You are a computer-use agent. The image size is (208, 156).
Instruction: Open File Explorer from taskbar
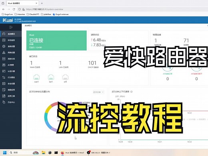[x=44, y=152]
